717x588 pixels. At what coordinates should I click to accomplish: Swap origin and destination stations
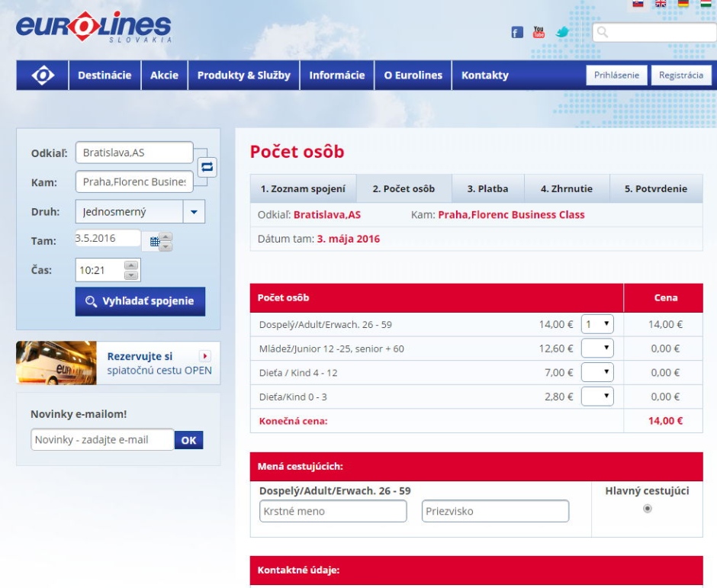pyautogui.click(x=207, y=167)
